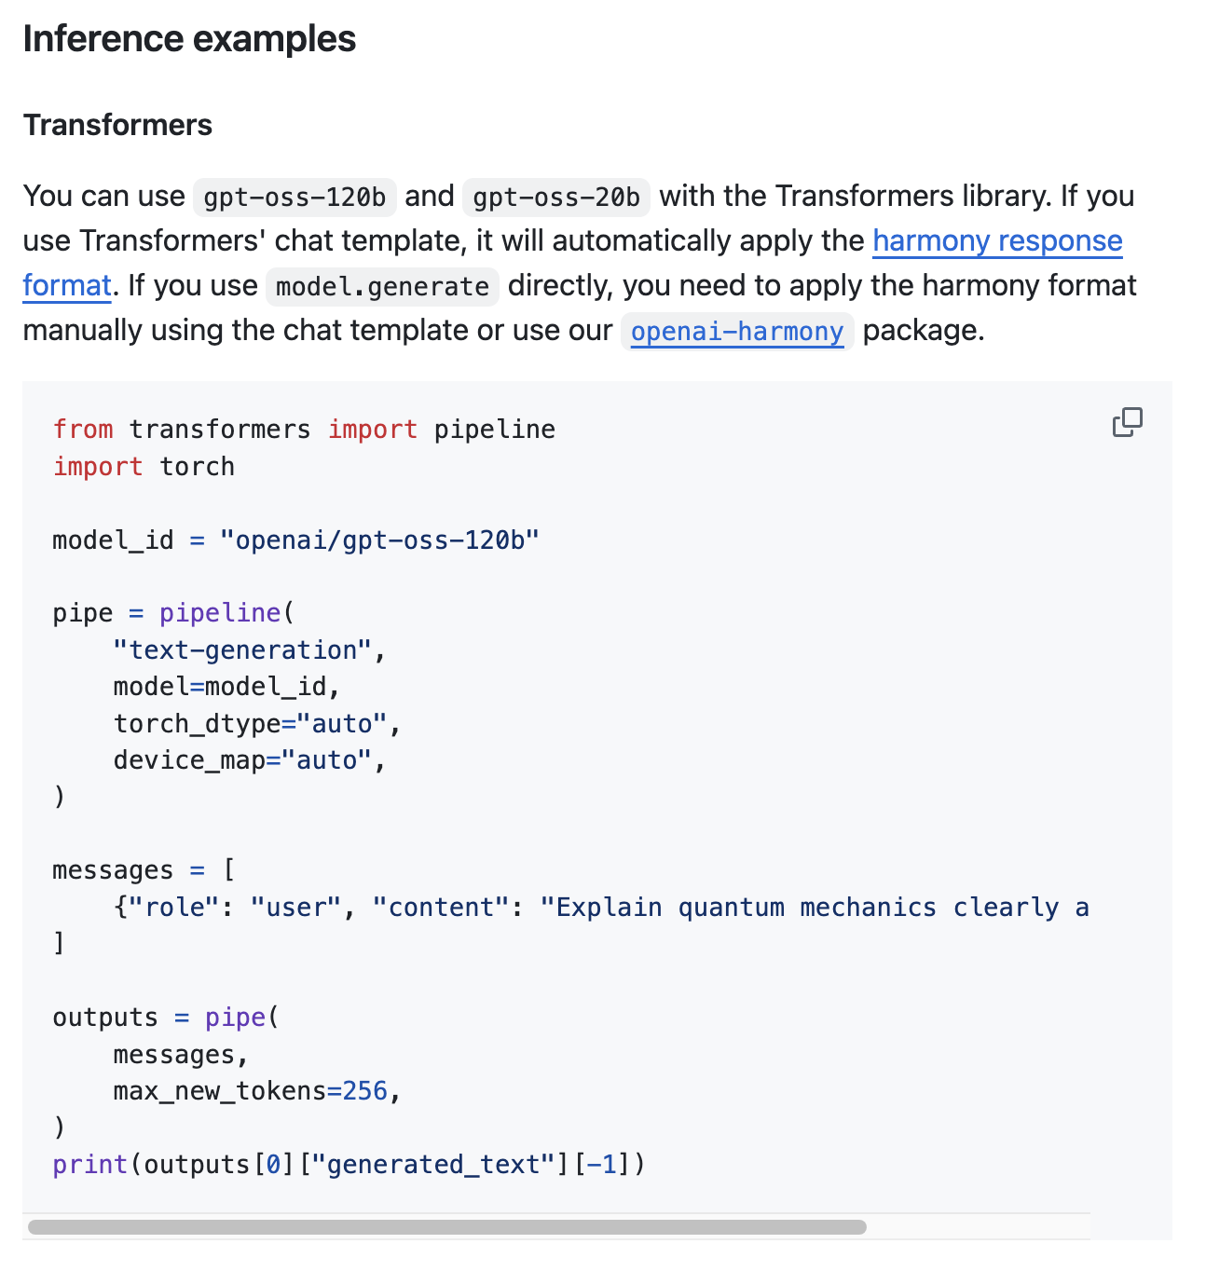Click the device_map="auto" argument line
1206x1271 pixels.
249,760
